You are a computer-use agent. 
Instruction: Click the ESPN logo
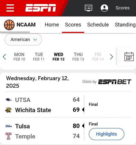[x=41, y=8]
